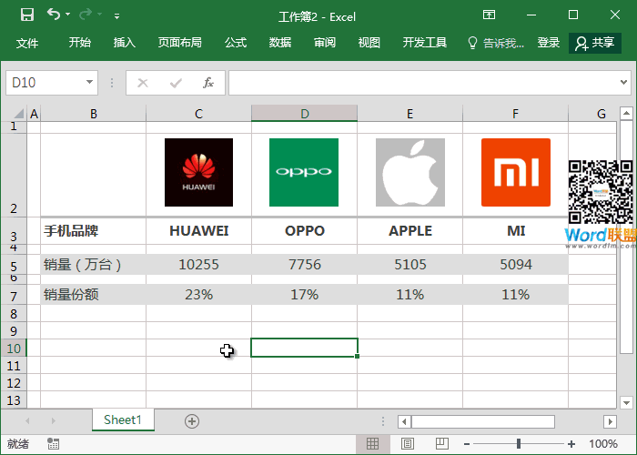Select the 销量份额 label cell
The image size is (637, 455).
pos(93,295)
